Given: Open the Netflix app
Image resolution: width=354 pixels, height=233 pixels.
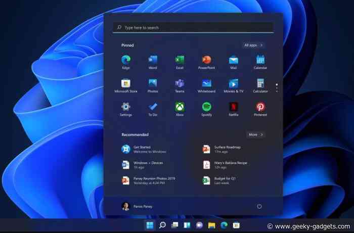Looking at the screenshot, I should [x=234, y=109].
